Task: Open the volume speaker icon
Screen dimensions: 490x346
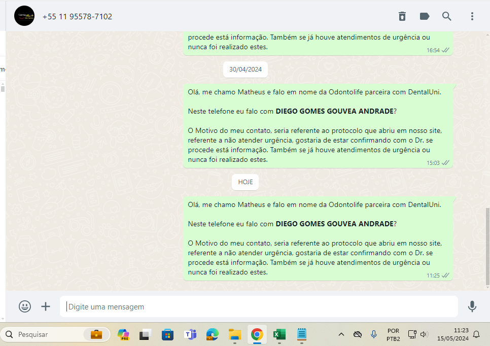Action: pos(424,334)
